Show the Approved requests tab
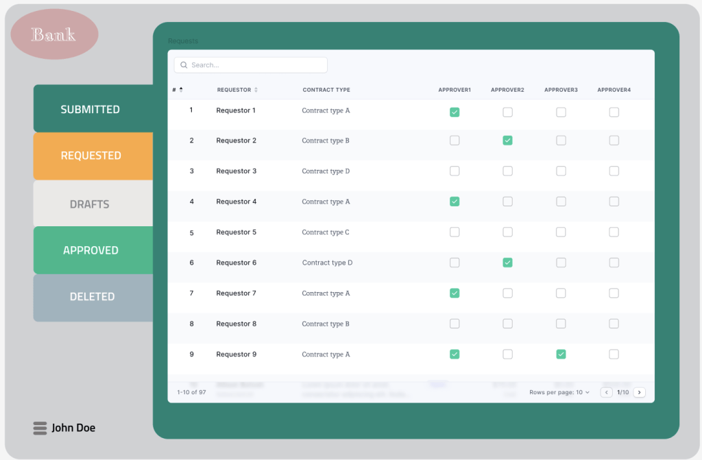This screenshot has height=460, width=702. (x=90, y=250)
